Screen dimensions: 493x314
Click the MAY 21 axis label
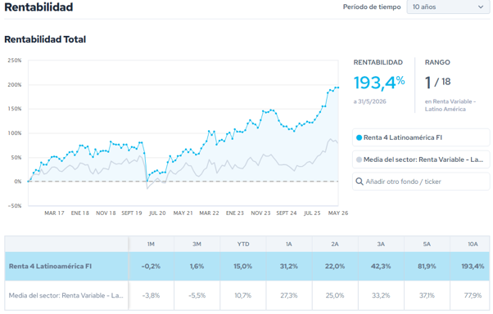click(183, 213)
